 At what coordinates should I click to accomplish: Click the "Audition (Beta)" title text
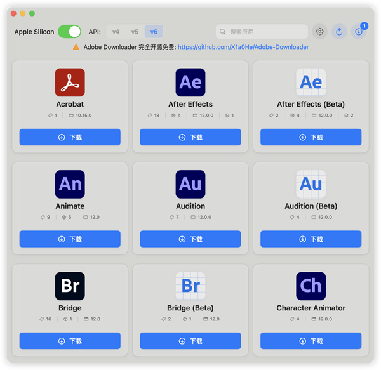pyautogui.click(x=311, y=206)
